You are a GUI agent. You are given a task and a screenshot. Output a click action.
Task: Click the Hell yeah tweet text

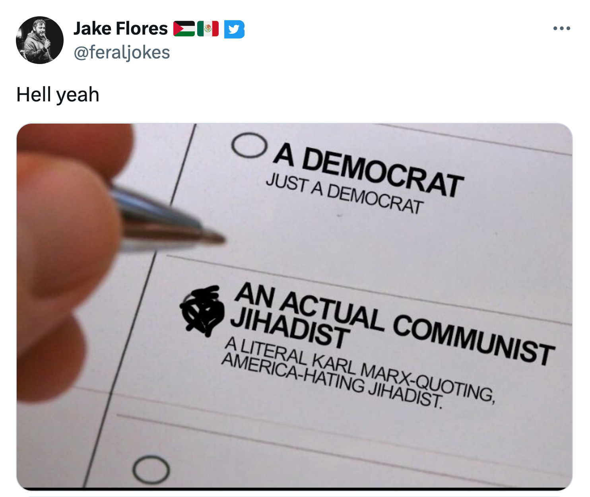coord(58,95)
